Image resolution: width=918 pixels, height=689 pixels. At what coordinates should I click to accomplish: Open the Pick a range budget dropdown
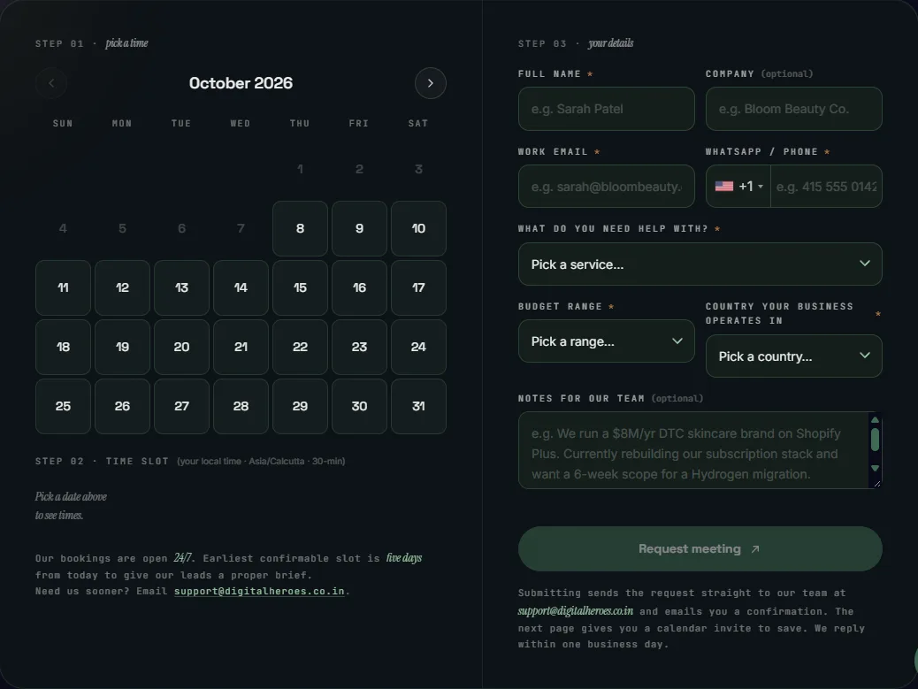coord(606,341)
